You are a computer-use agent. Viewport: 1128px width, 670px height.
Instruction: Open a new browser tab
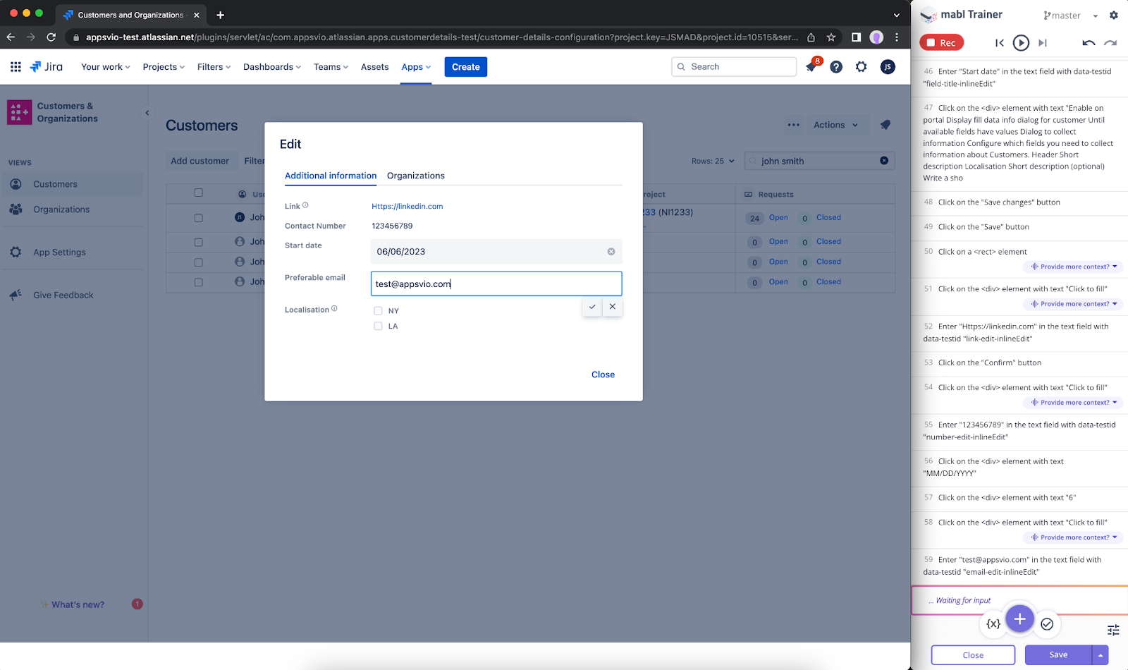pos(221,15)
